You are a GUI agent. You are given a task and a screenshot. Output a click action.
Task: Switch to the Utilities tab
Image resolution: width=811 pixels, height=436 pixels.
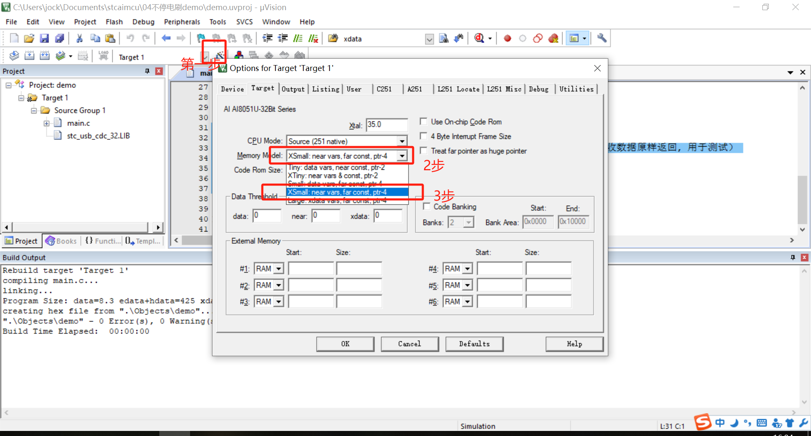[x=576, y=89]
